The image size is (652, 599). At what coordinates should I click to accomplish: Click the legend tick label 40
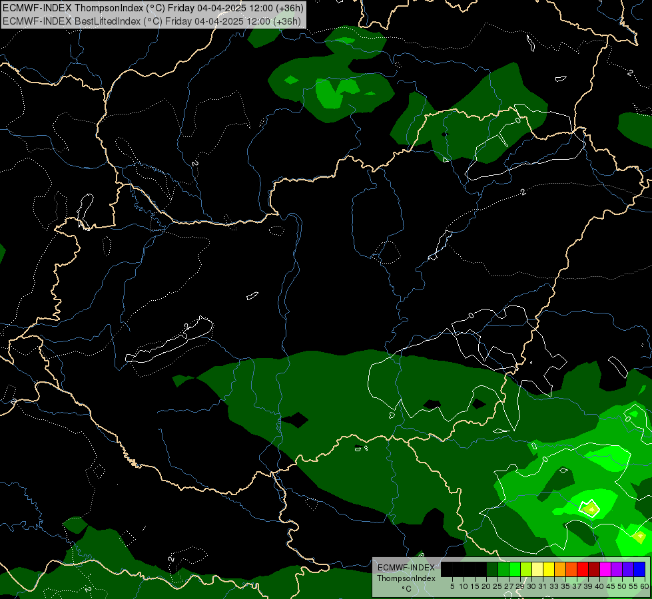599,586
